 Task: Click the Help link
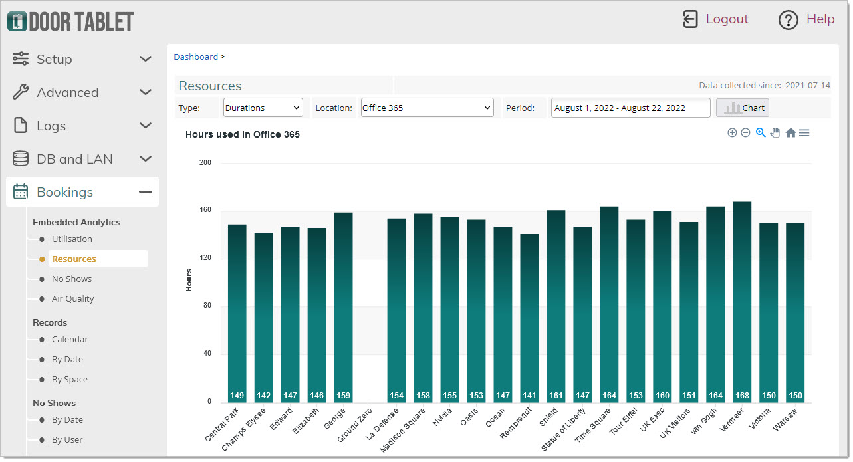click(820, 19)
